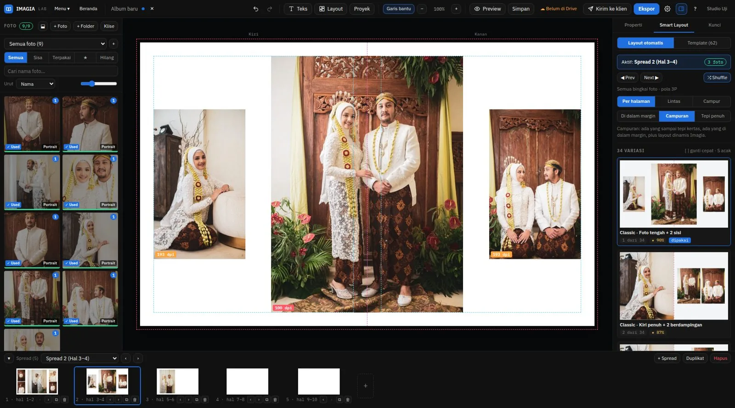This screenshot has height=408, width=735.
Task: Toggle the right side panel icon
Action: (x=681, y=9)
